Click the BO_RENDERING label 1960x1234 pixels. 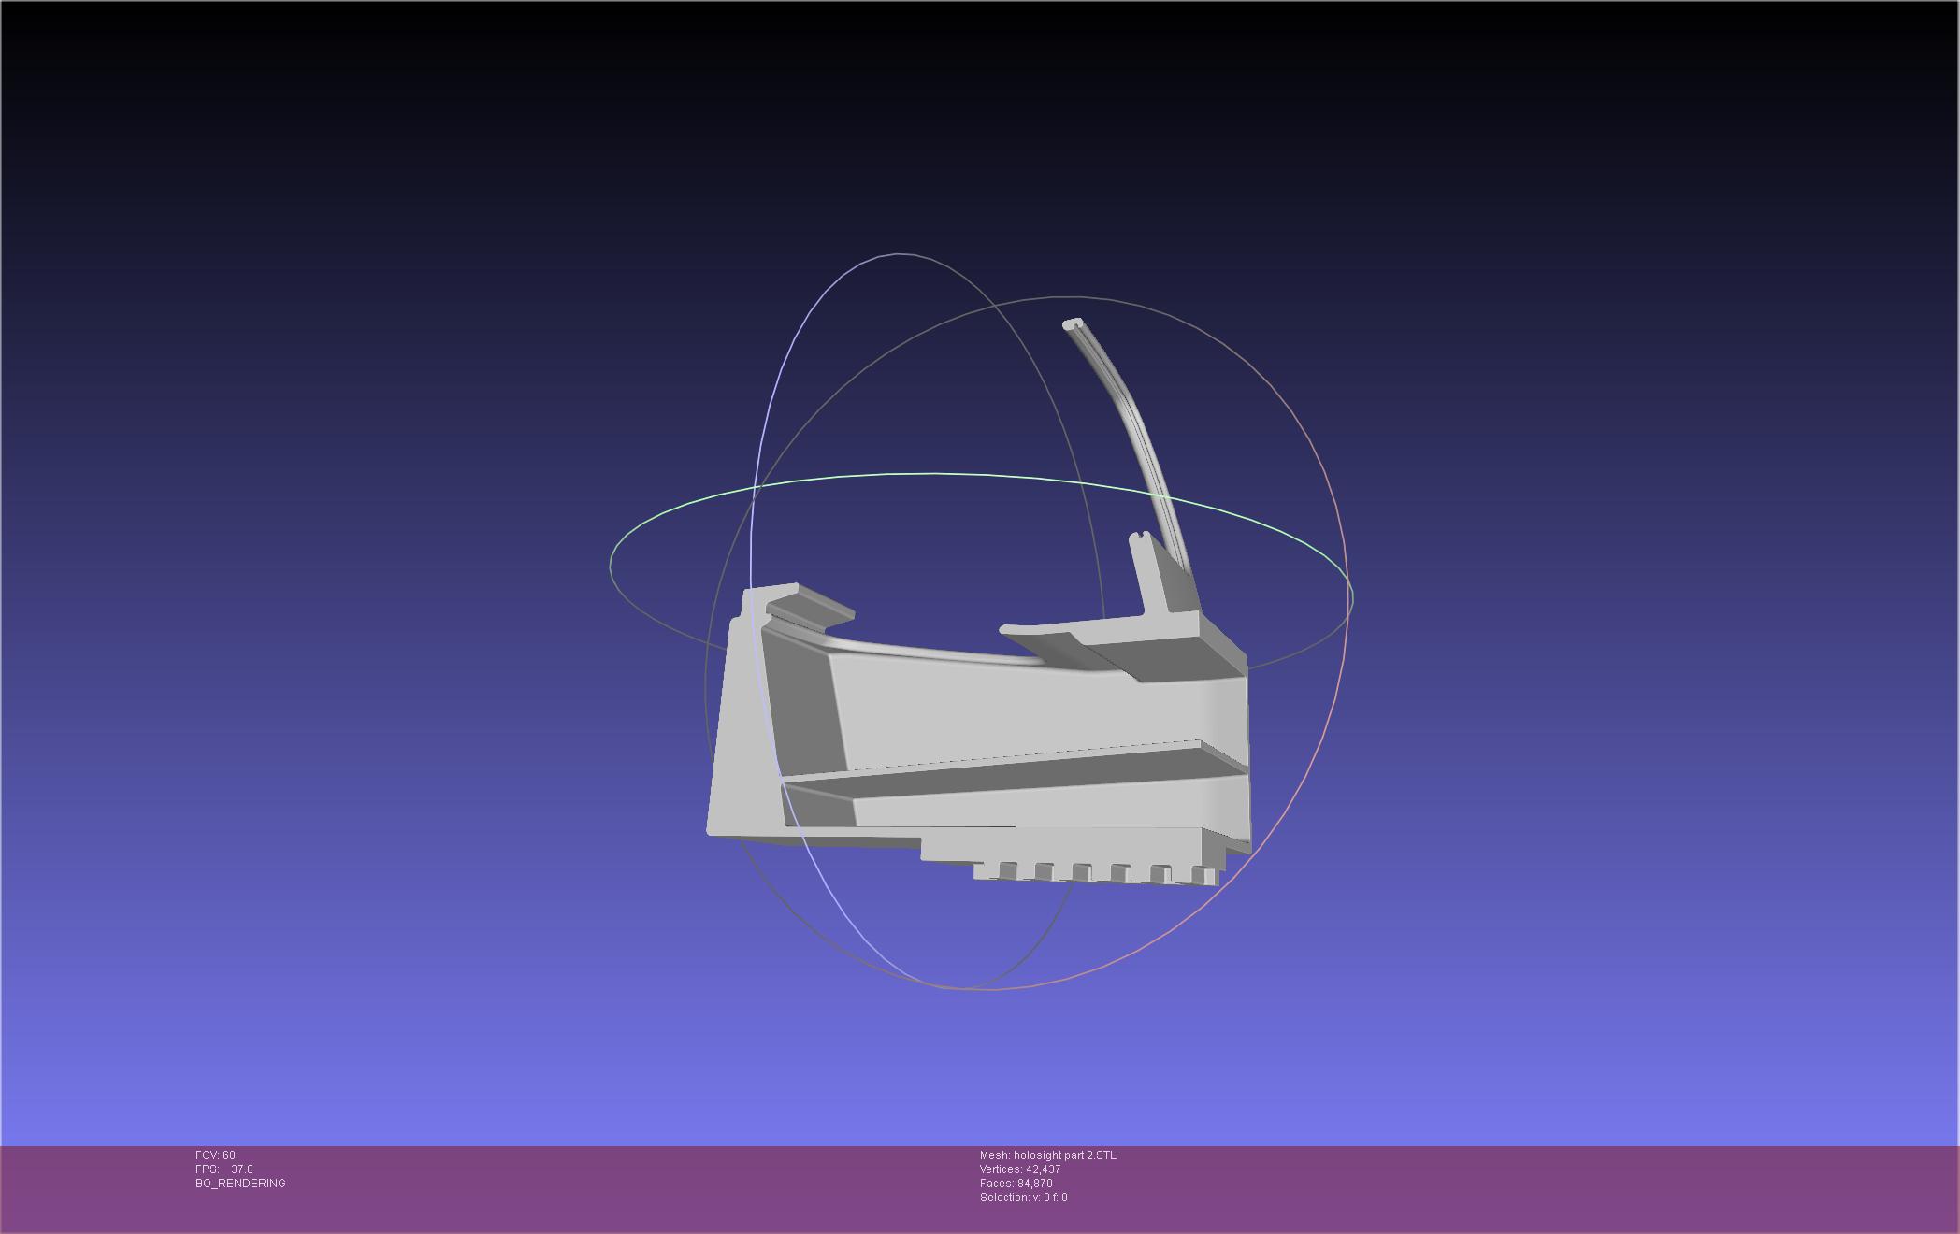(240, 1184)
